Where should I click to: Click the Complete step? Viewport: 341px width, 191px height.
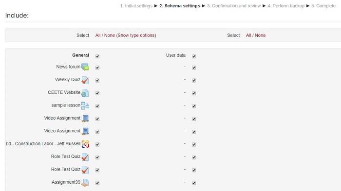[x=323, y=6]
